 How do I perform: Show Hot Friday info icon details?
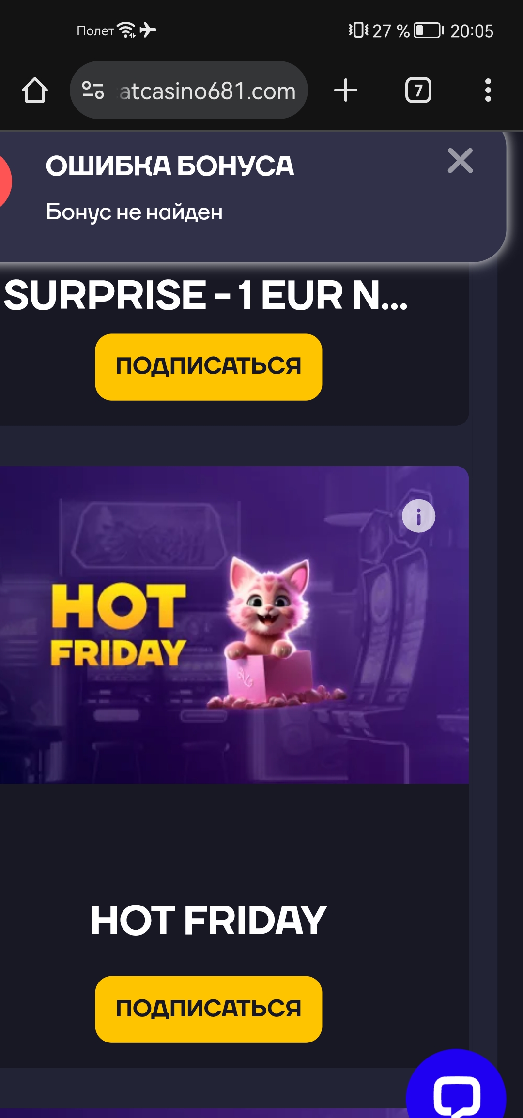[419, 516]
